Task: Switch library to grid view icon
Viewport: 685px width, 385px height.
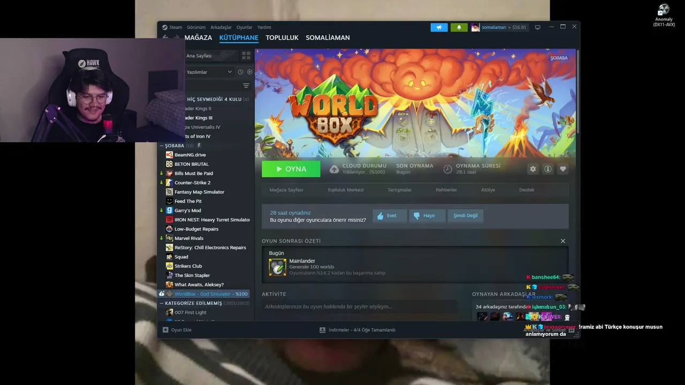Action: pyautogui.click(x=246, y=55)
